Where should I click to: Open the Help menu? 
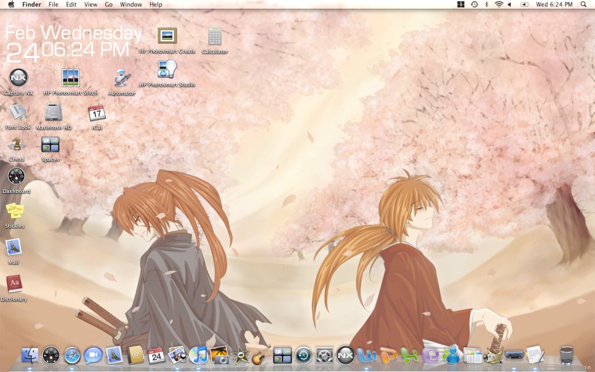tap(156, 5)
